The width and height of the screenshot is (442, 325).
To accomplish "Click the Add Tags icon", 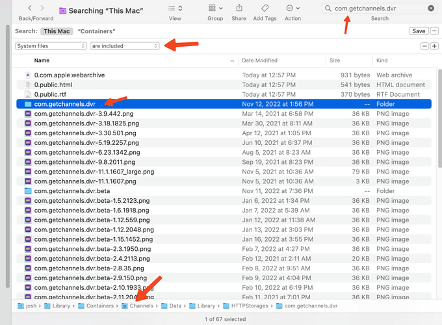I will tap(265, 8).
